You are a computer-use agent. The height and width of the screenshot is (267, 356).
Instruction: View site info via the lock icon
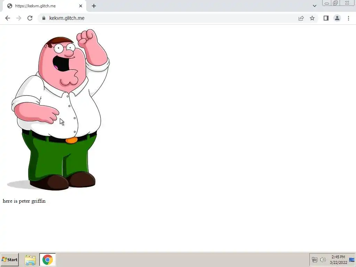[44, 18]
